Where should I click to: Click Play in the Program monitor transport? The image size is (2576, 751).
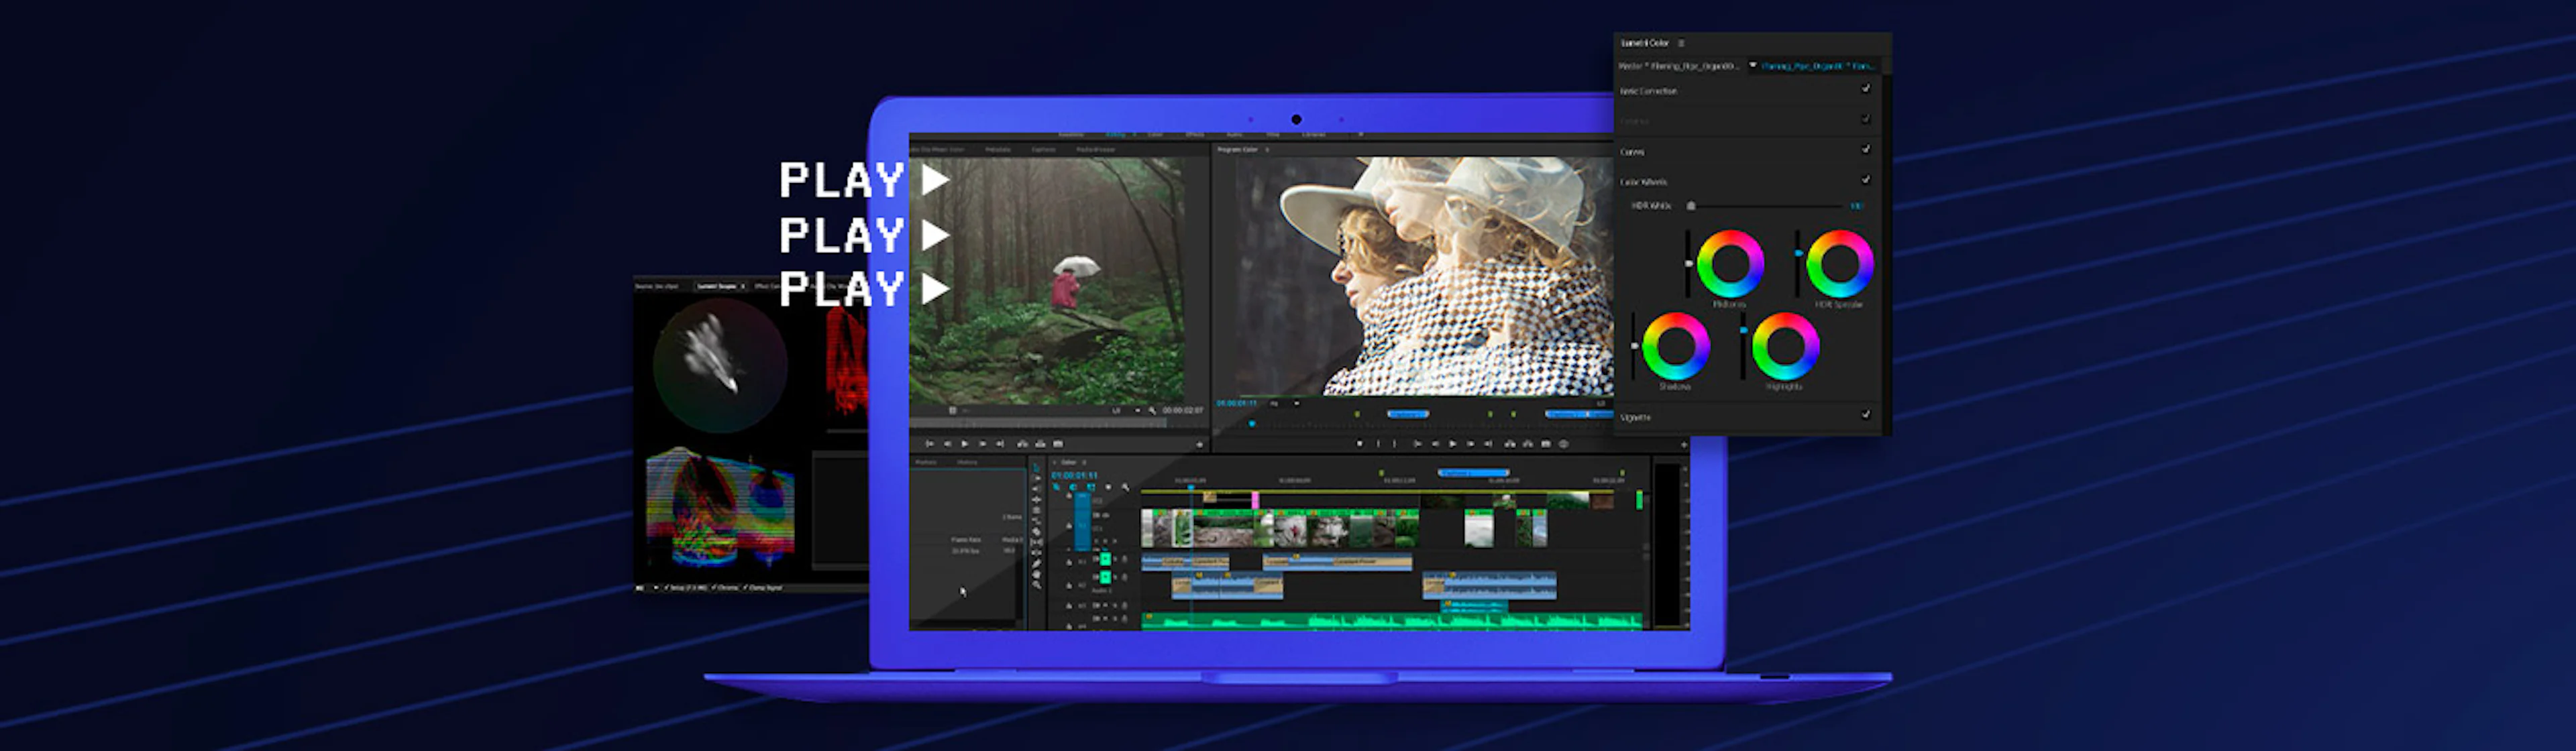click(x=1453, y=444)
